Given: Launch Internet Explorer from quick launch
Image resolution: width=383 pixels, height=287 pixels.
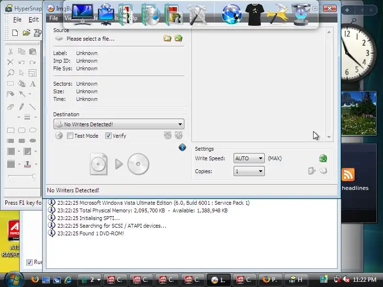Looking at the screenshot, I should point(68,279).
